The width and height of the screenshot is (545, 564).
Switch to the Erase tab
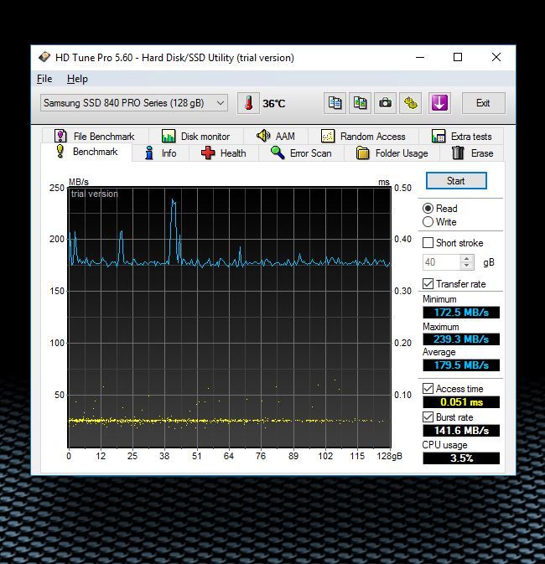471,153
